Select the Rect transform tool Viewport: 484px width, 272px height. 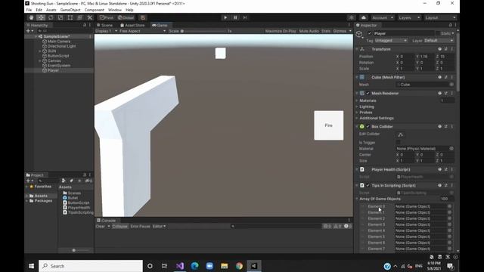70,17
